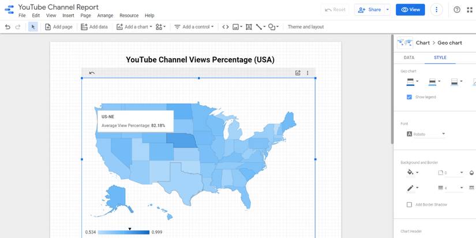Share the report

369,10
